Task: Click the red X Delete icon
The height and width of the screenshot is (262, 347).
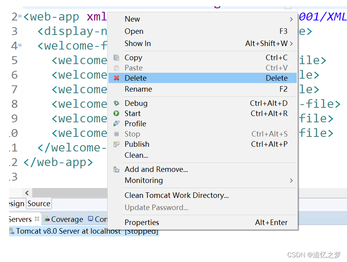Action: coord(116,78)
